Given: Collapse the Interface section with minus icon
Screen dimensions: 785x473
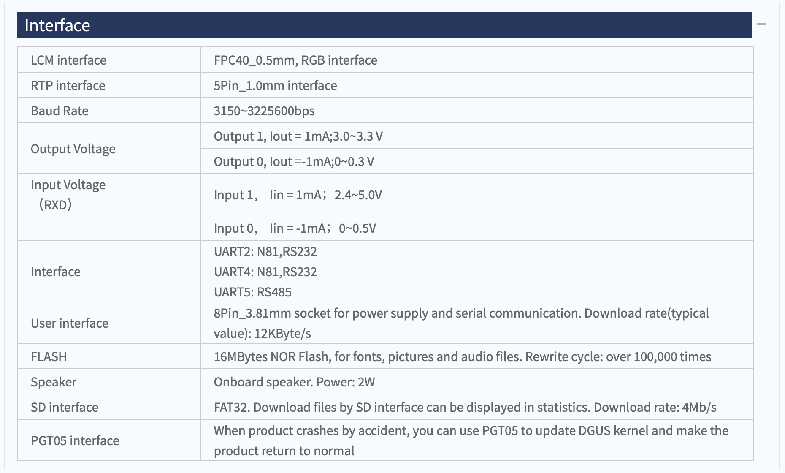Looking at the screenshot, I should (x=761, y=24).
